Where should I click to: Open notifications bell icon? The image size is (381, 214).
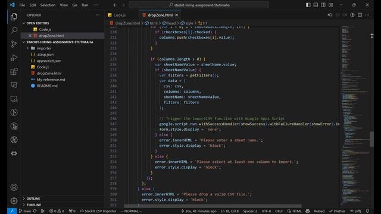click(x=368, y=211)
